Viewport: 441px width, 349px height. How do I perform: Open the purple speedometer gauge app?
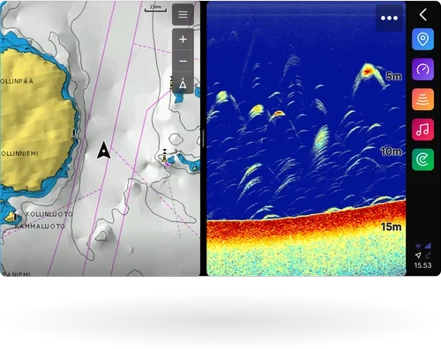pyautogui.click(x=422, y=70)
